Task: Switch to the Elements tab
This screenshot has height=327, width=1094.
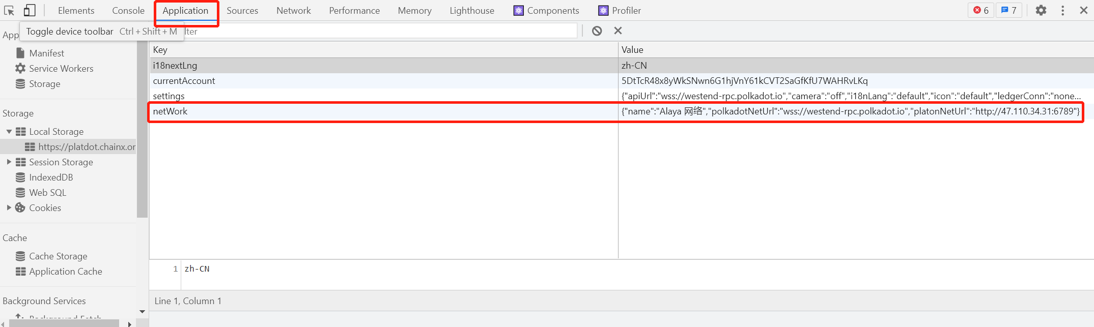Action: [76, 10]
